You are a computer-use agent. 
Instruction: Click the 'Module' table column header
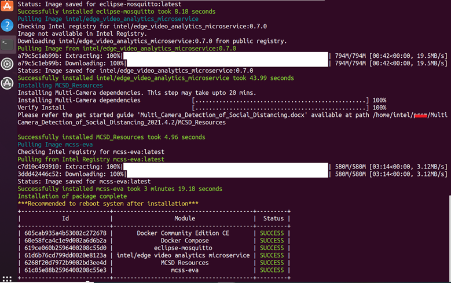[185, 218]
